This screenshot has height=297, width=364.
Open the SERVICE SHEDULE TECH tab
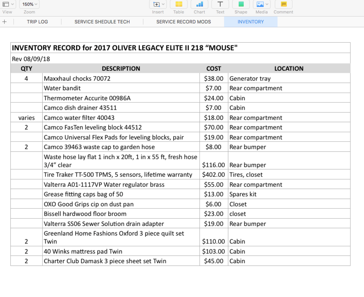pos(102,22)
